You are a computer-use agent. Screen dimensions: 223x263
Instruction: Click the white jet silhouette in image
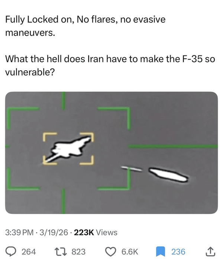coord(69,148)
